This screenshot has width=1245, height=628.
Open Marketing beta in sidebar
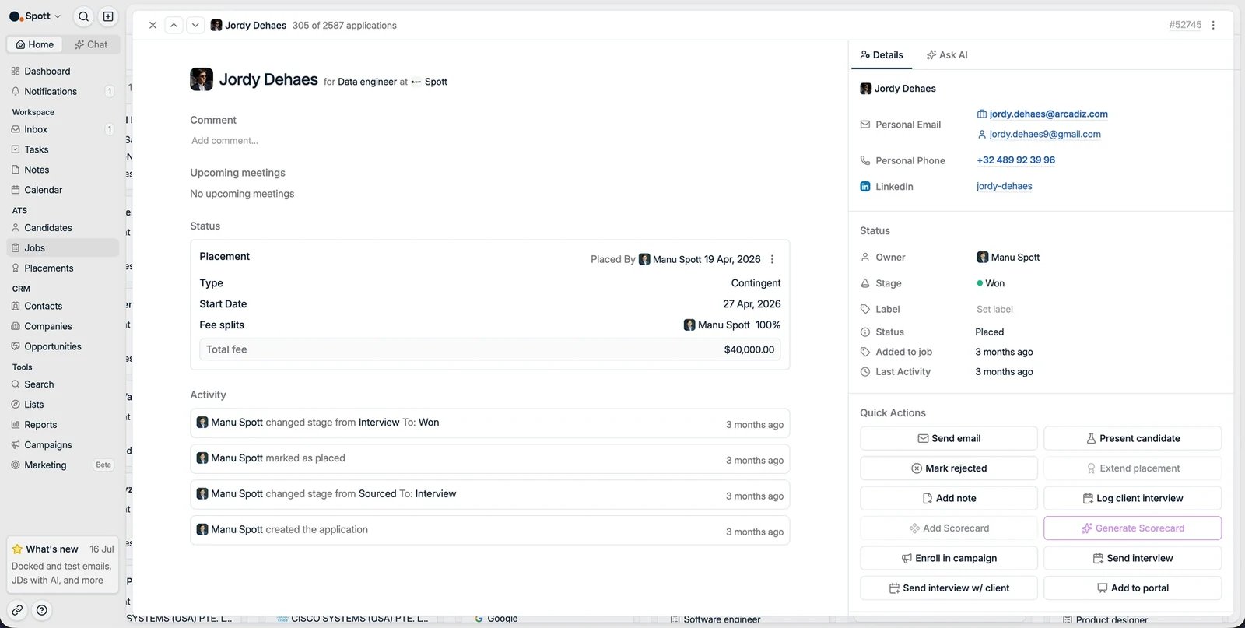pyautogui.click(x=63, y=465)
